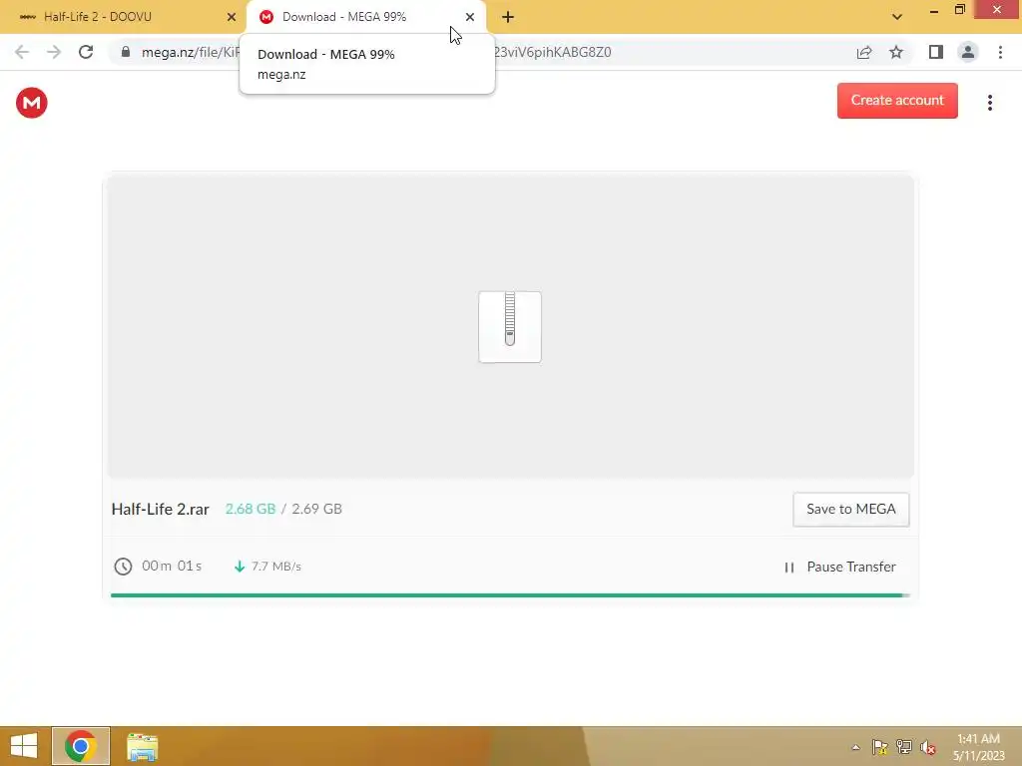Open File Explorer from taskbar

142,746
